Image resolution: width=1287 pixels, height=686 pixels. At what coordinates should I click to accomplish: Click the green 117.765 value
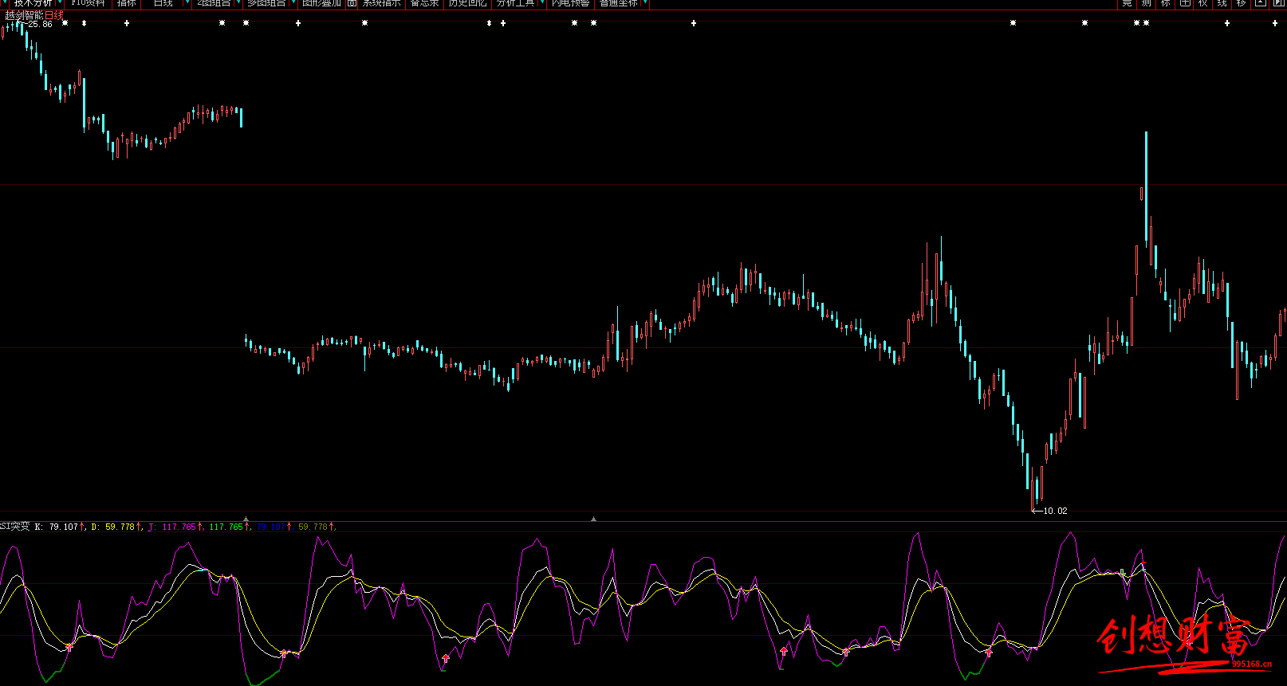click(226, 527)
